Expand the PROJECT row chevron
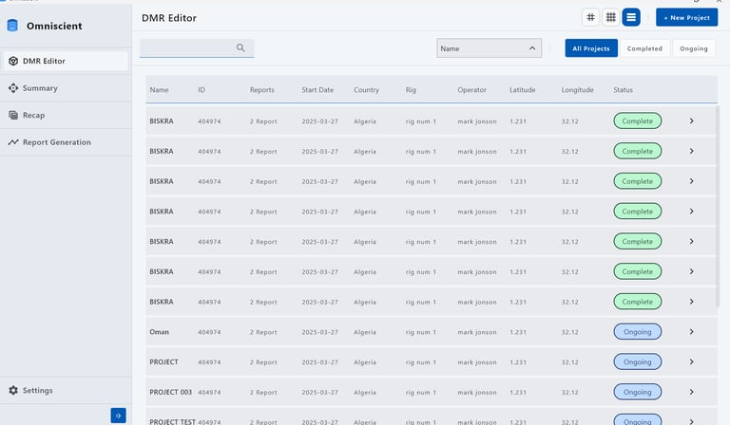Image resolution: width=730 pixels, height=425 pixels. (691, 361)
